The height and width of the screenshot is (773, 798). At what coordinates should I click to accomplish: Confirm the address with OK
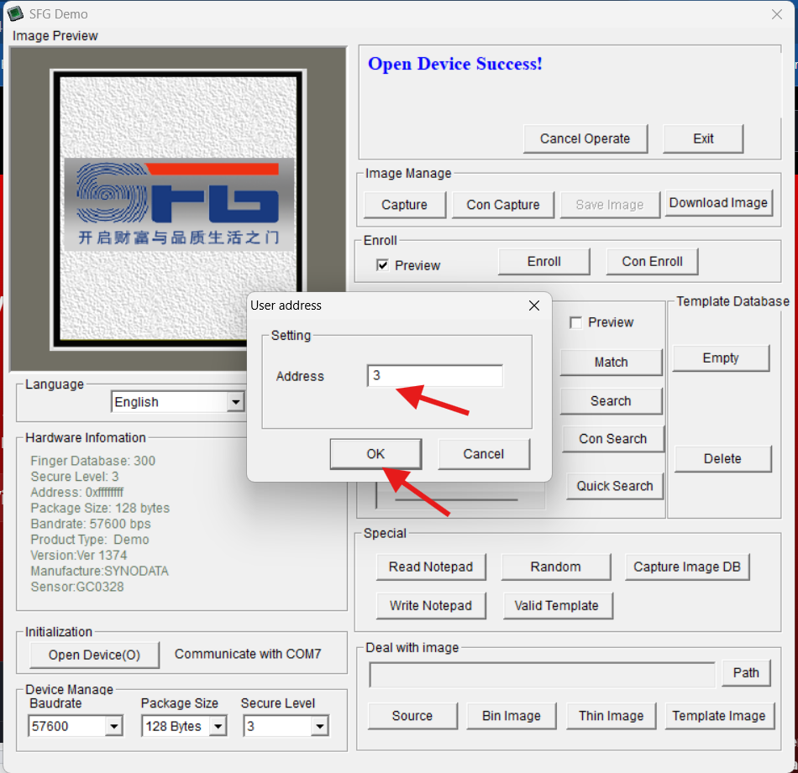click(375, 453)
